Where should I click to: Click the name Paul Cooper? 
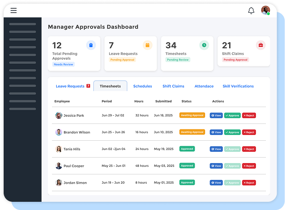pyautogui.click(x=74, y=166)
